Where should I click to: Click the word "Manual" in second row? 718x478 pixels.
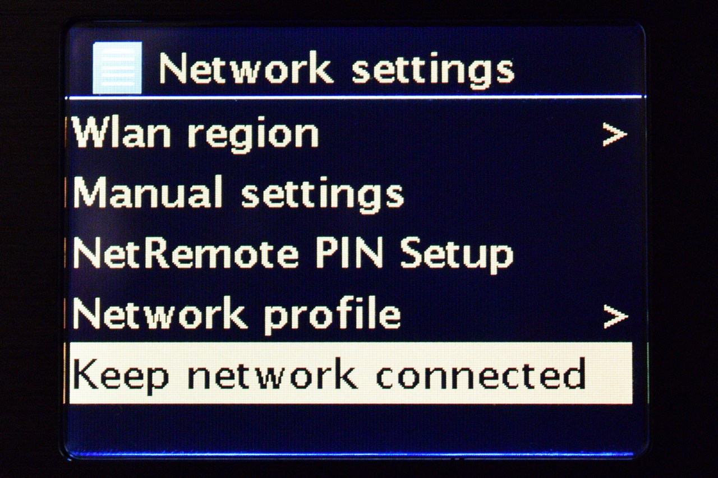click(148, 192)
